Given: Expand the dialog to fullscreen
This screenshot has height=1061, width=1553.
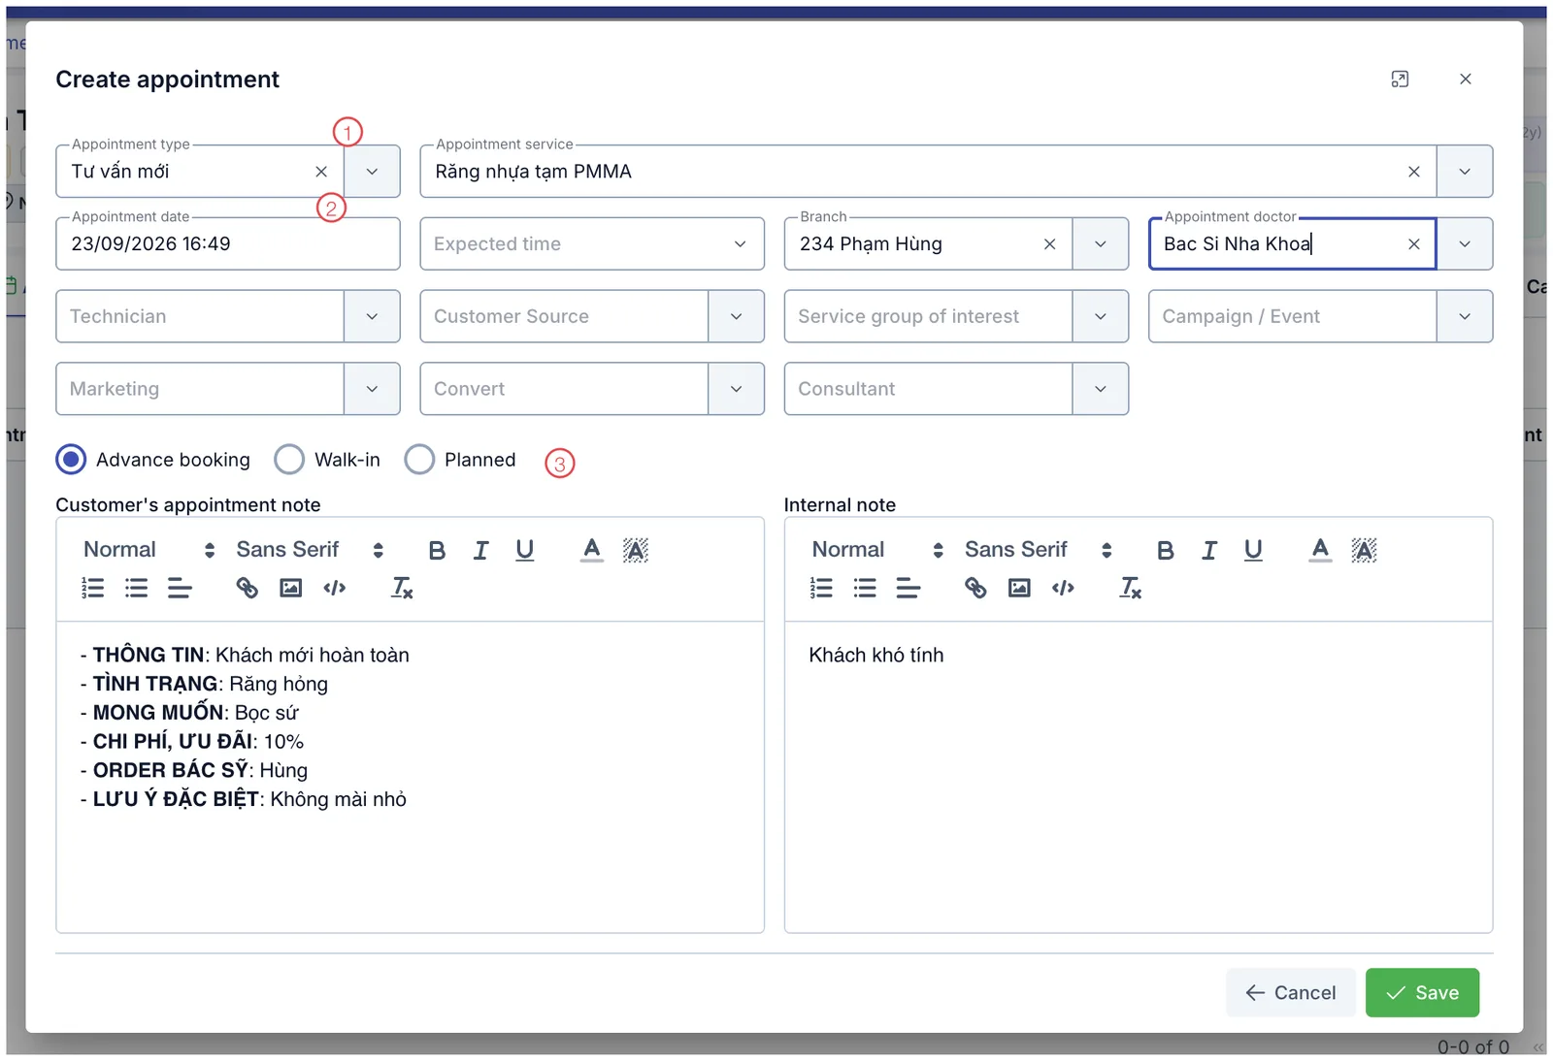Looking at the screenshot, I should coord(1400,80).
